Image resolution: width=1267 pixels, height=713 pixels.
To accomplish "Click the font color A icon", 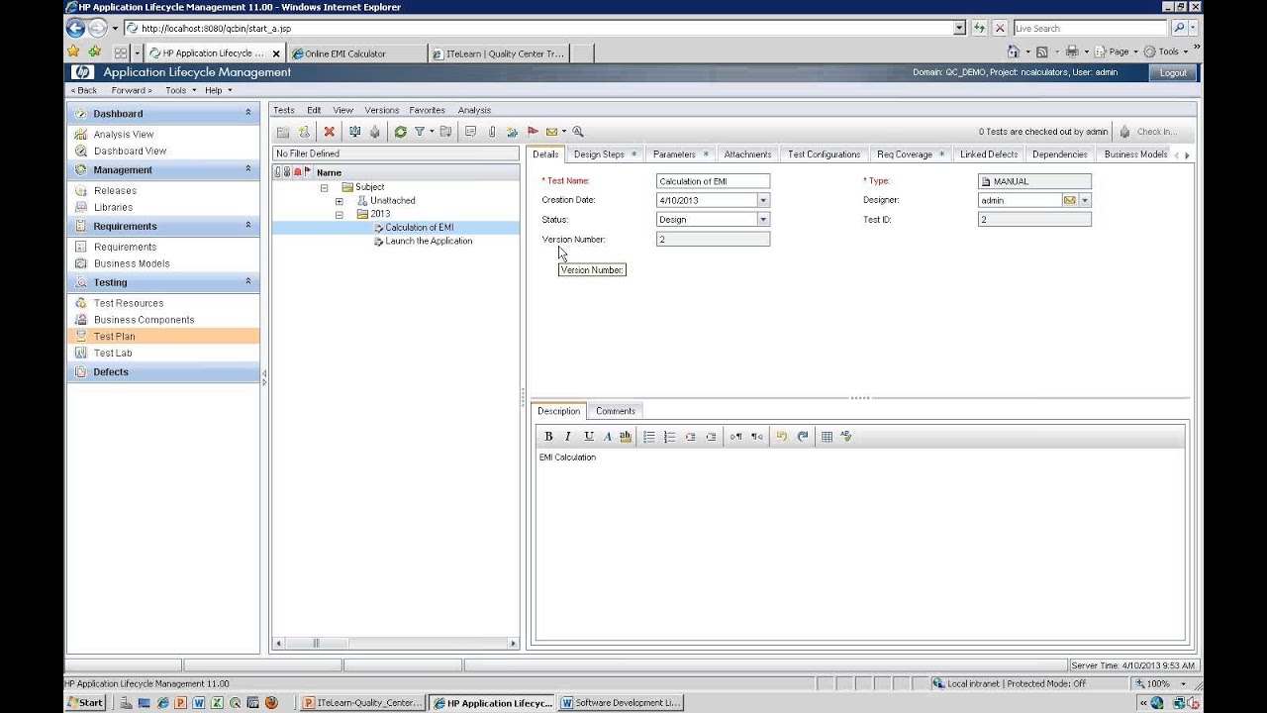I will (x=608, y=436).
